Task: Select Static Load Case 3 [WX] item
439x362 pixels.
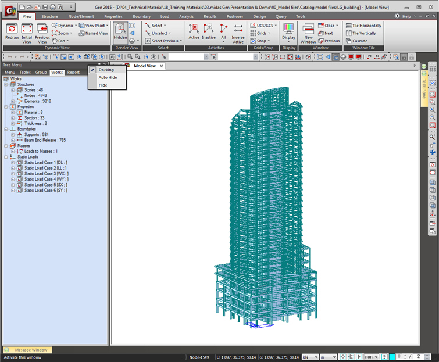Action: pos(45,174)
